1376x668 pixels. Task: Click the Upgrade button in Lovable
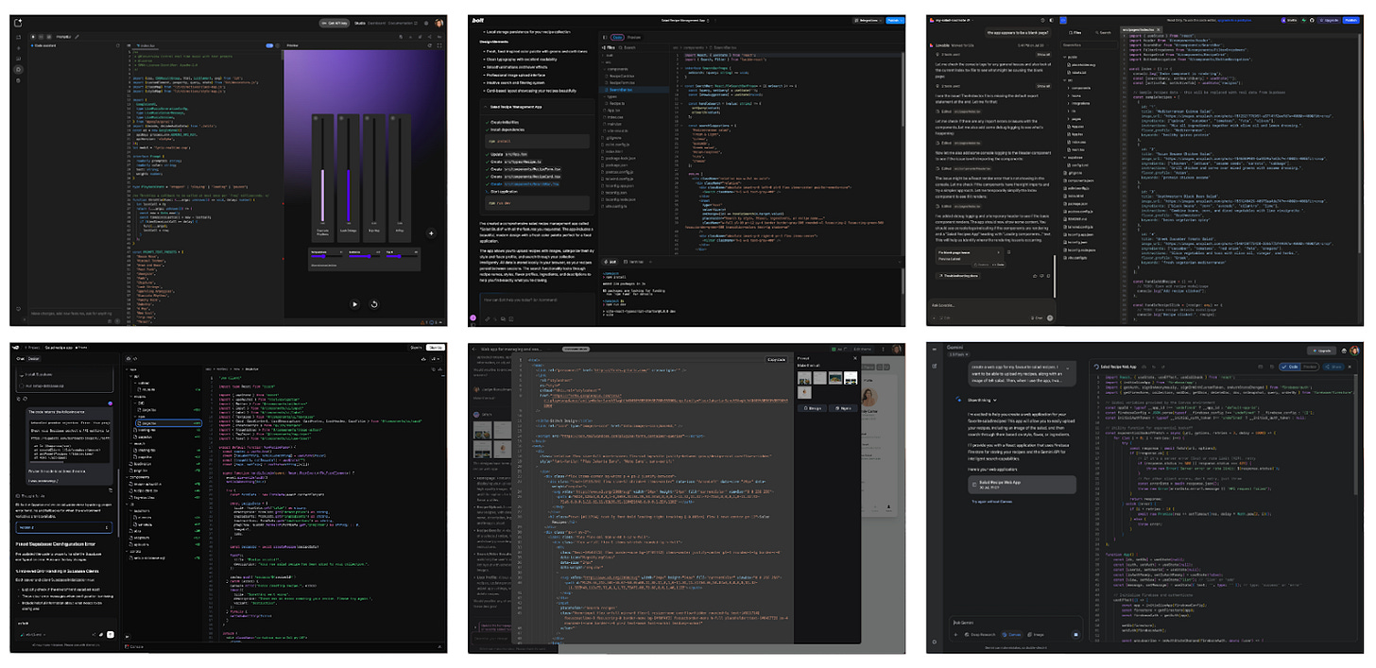coord(1329,21)
